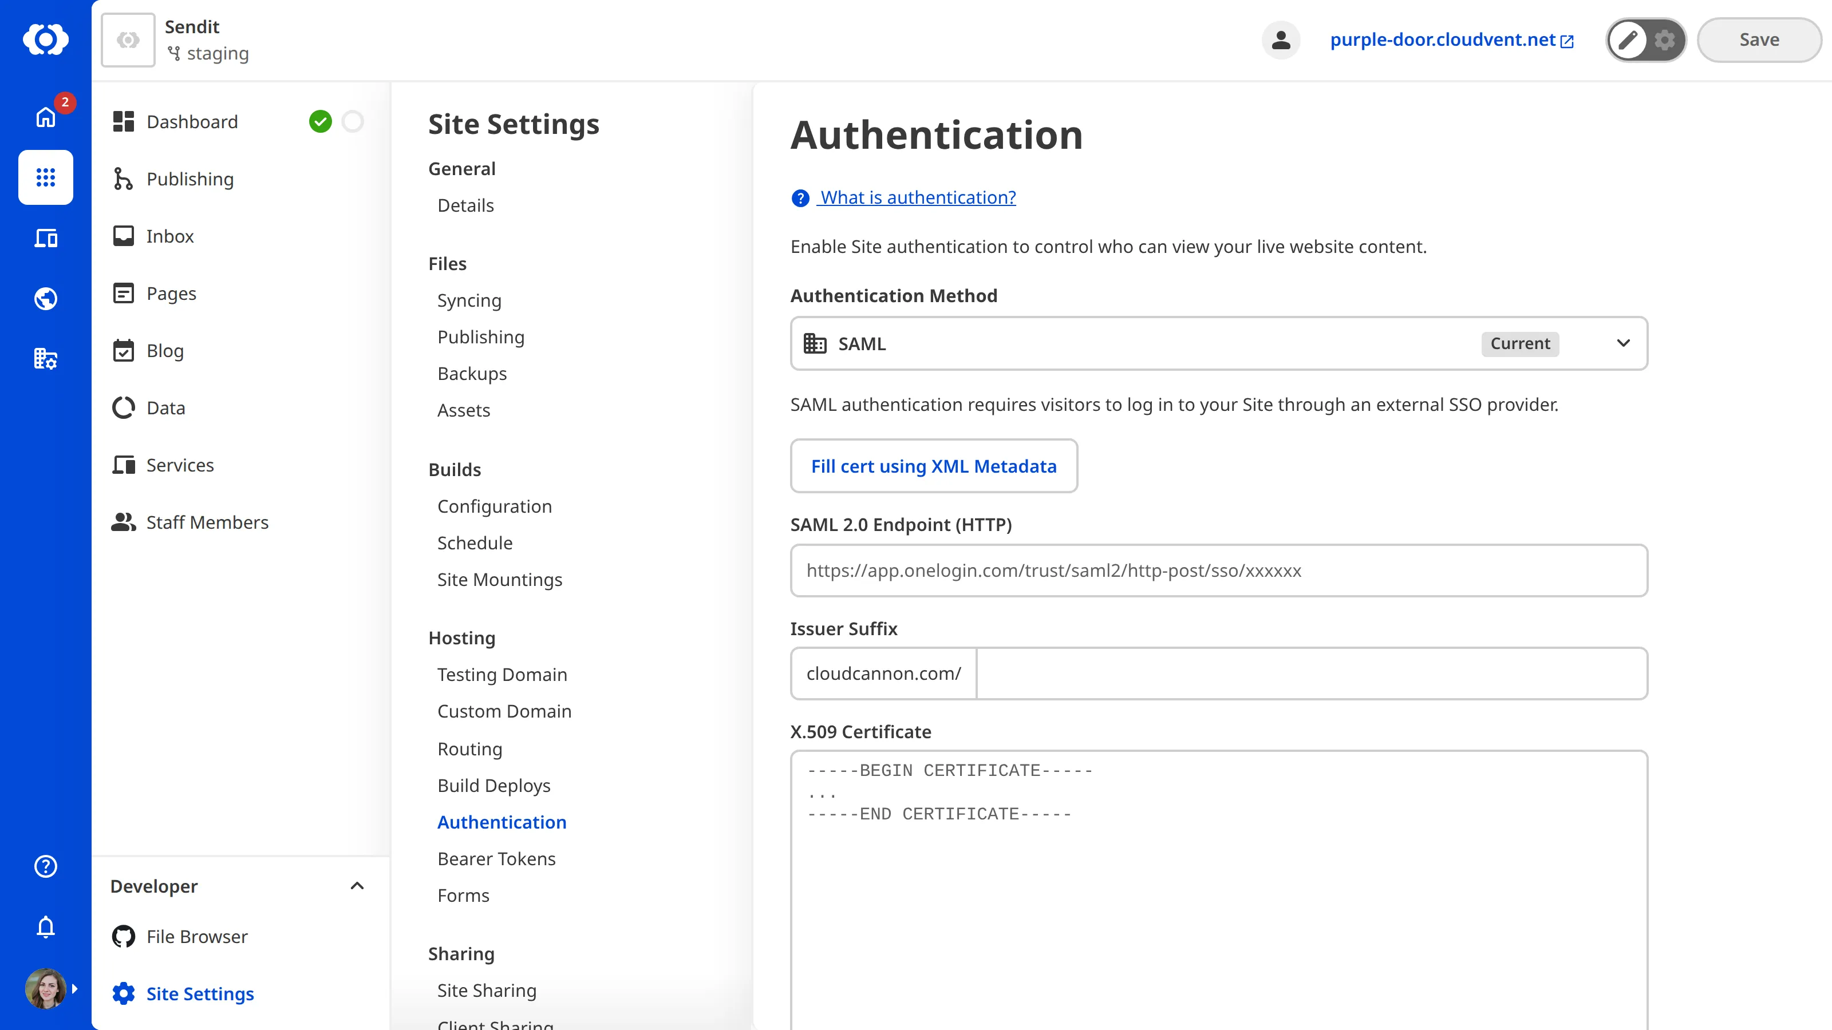This screenshot has width=1832, height=1030.
Task: Open Backups settings
Action: point(472,374)
